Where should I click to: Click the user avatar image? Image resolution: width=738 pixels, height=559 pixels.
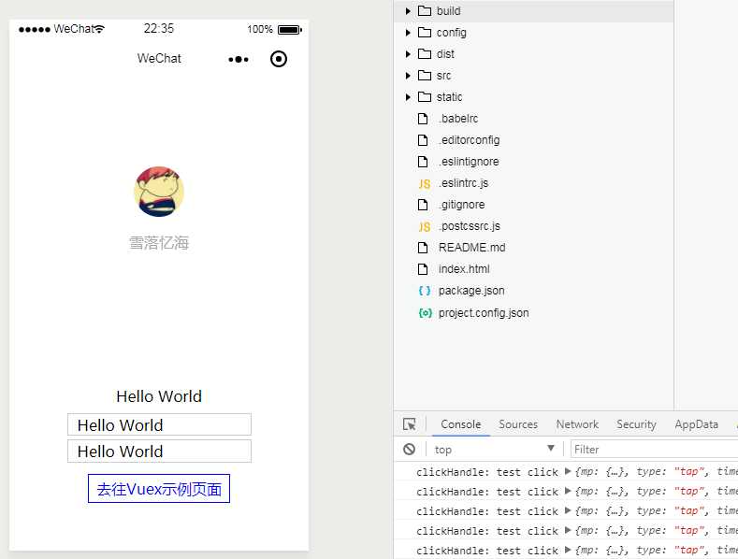tap(159, 192)
